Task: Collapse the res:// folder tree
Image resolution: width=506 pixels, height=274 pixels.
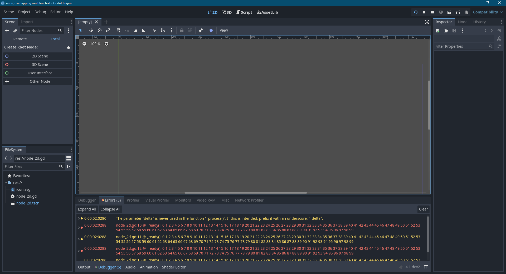Action: (x=5, y=182)
